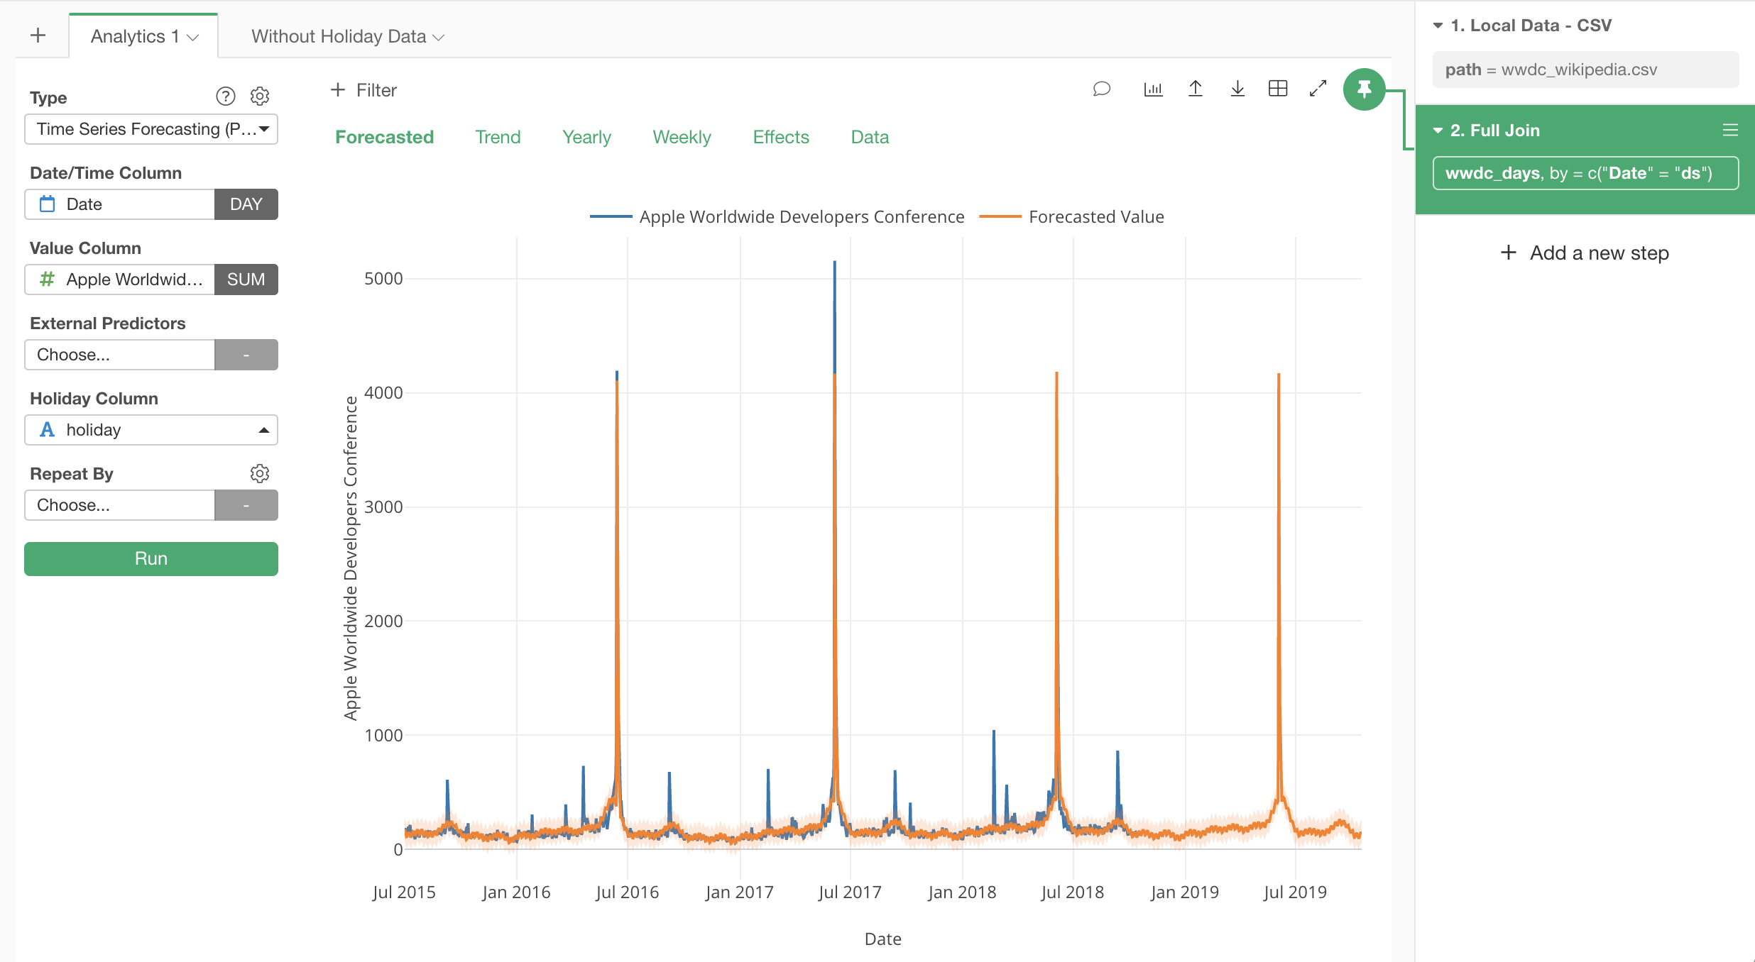1755x962 pixels.
Task: Select the Apple Worldwid... value column
Action: [120, 280]
